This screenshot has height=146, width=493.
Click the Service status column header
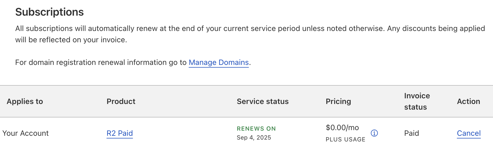pyautogui.click(x=263, y=102)
